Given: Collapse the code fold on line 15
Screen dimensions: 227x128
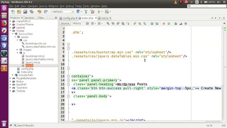Looking at the screenshot, I should [x=68, y=84].
